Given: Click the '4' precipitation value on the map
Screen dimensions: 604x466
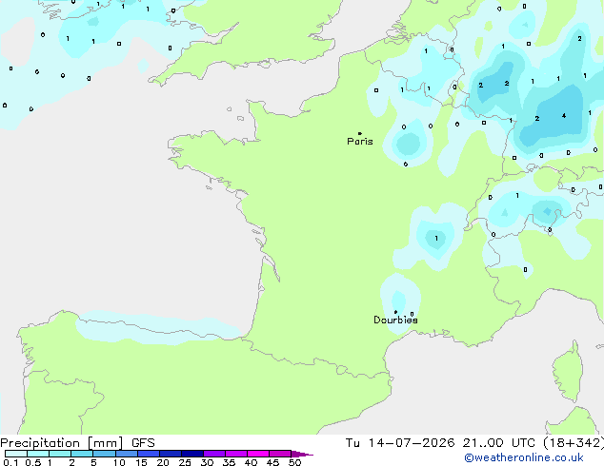Looking at the screenshot, I should (564, 115).
